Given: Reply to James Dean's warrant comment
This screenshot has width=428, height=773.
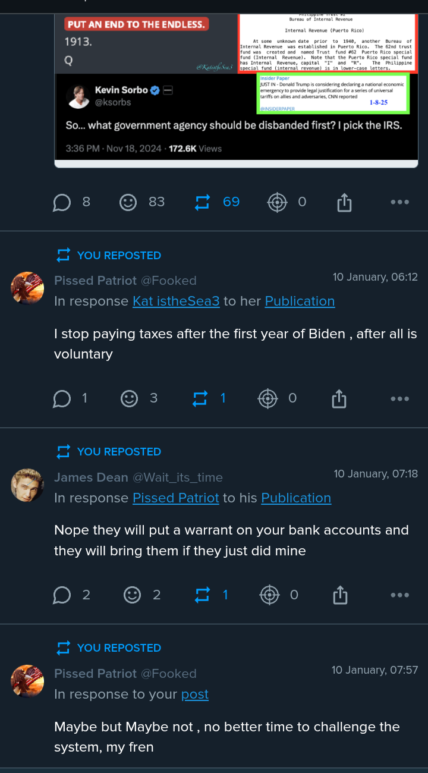Looking at the screenshot, I should pos(62,595).
